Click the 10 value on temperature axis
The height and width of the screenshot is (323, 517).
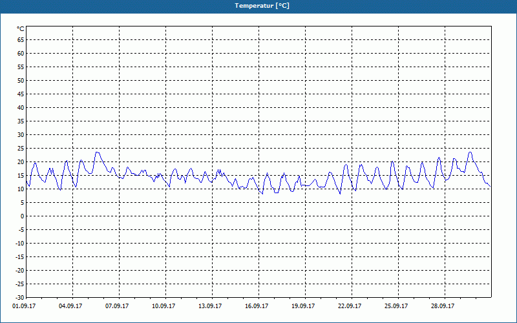(21, 189)
